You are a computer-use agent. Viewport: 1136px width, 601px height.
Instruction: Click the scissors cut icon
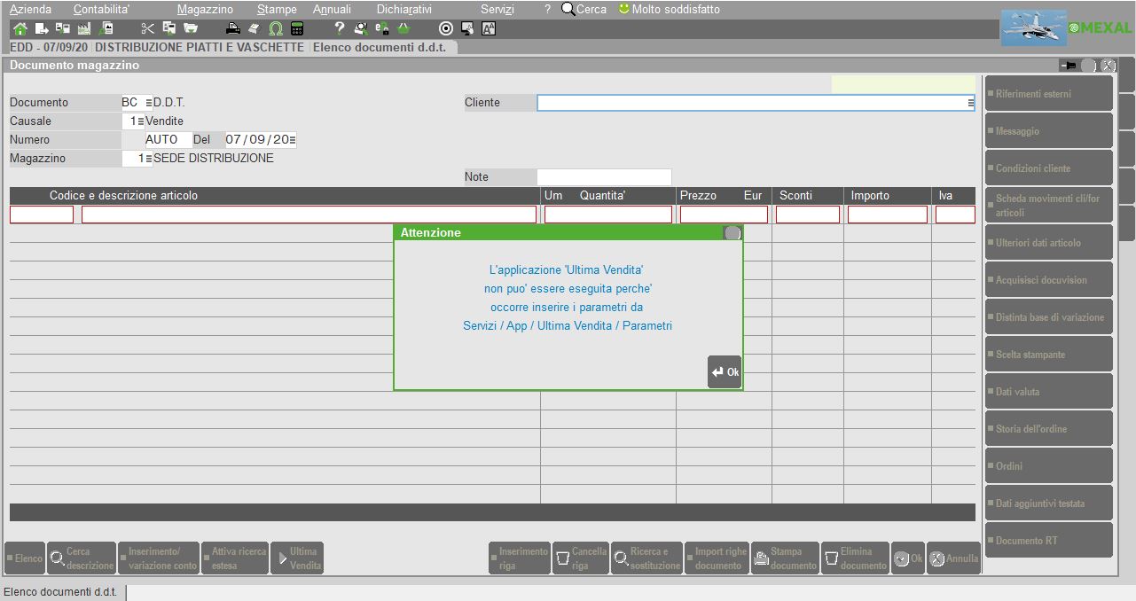[147, 28]
